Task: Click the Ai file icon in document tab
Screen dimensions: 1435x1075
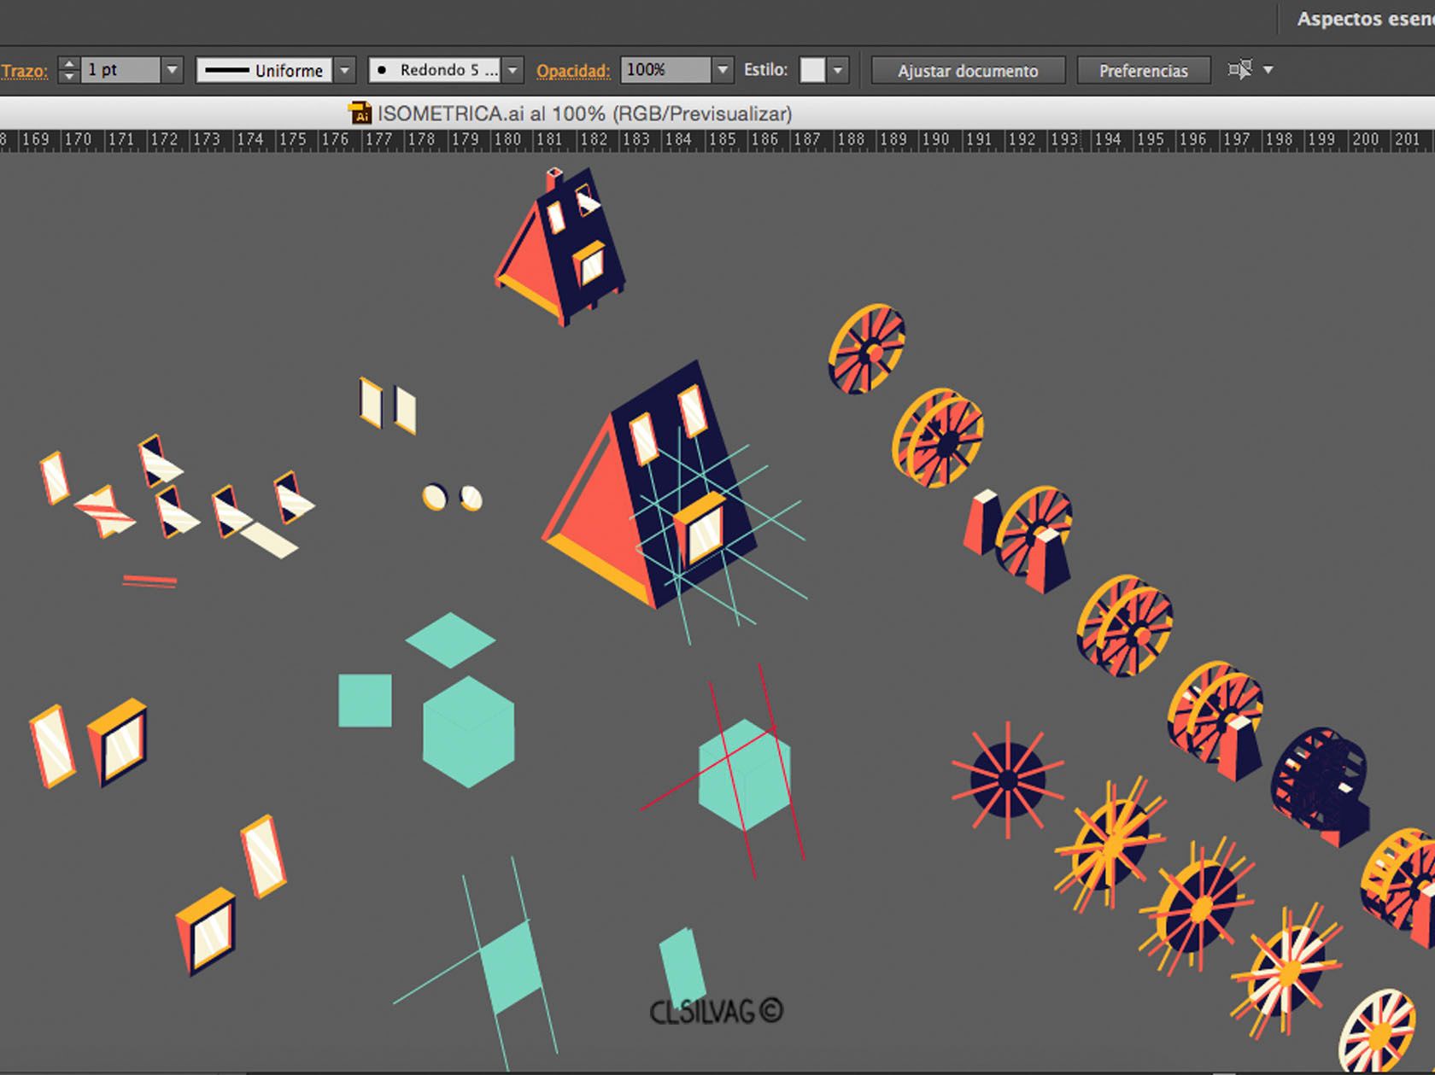Action: (360, 114)
